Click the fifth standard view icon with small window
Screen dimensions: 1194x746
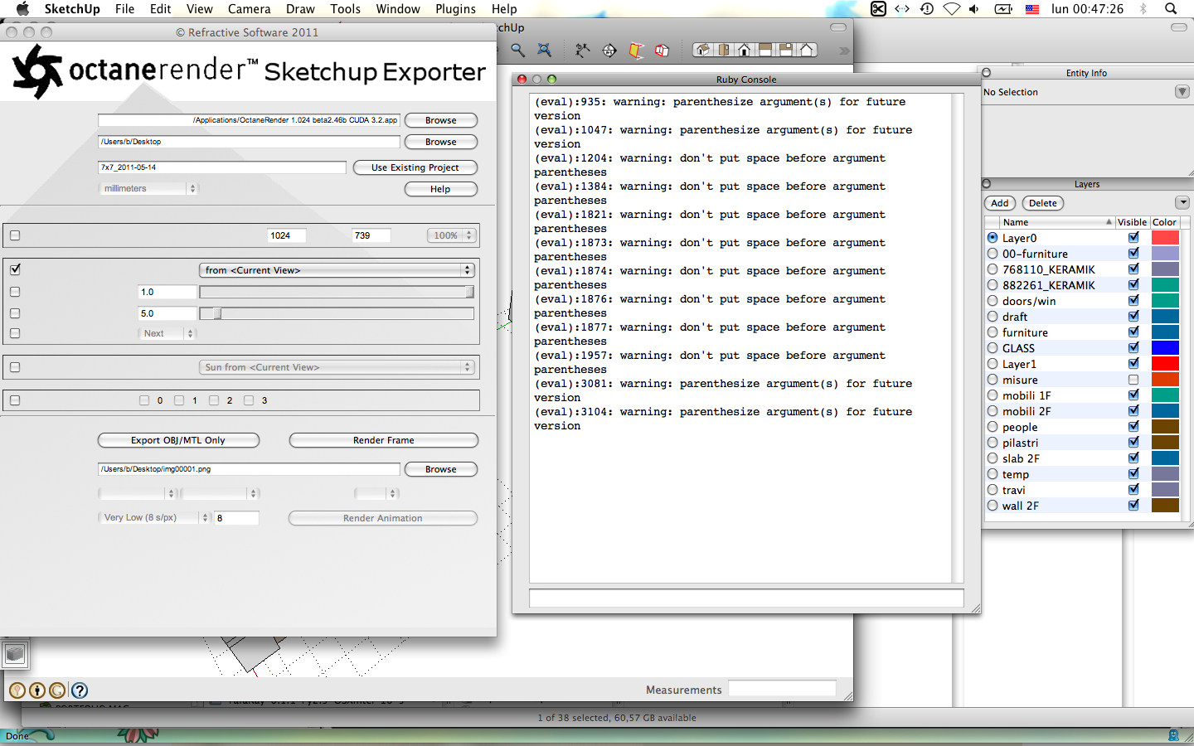[x=785, y=50]
